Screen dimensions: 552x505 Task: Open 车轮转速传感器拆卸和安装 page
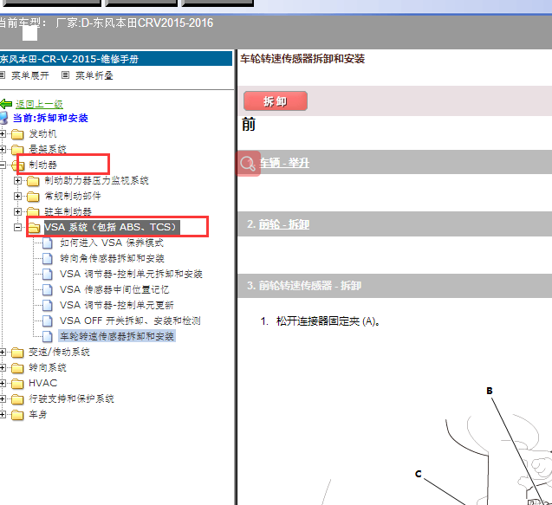[x=117, y=336]
